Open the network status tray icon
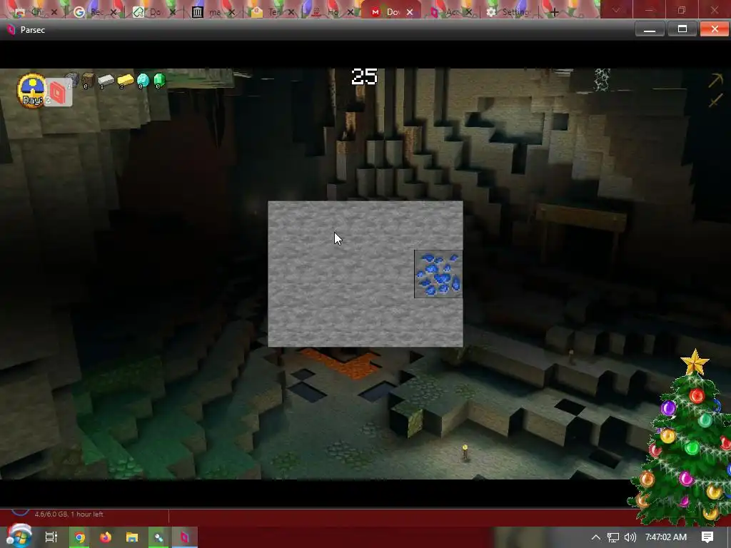 pyautogui.click(x=613, y=537)
